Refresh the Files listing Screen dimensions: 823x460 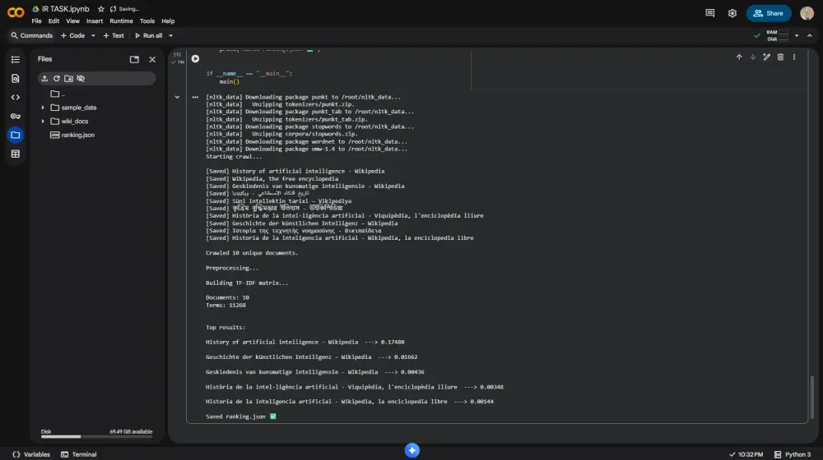point(57,79)
